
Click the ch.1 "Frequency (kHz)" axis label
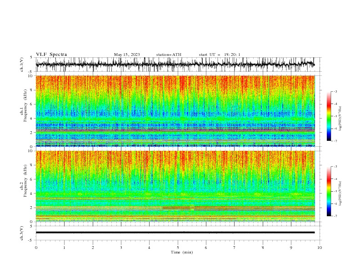(x=25, y=106)
